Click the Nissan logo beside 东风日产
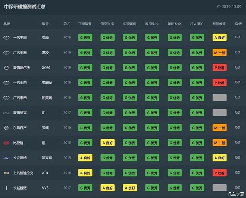The width and height of the screenshot is (246, 198). [x=6, y=128]
